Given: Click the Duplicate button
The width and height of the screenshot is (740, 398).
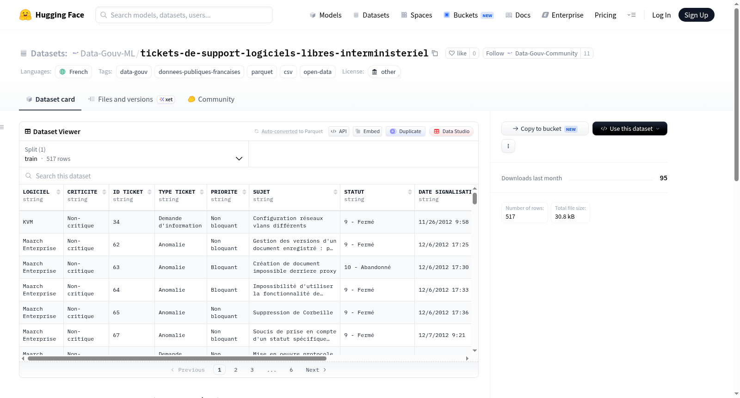Looking at the screenshot, I should click(406, 131).
